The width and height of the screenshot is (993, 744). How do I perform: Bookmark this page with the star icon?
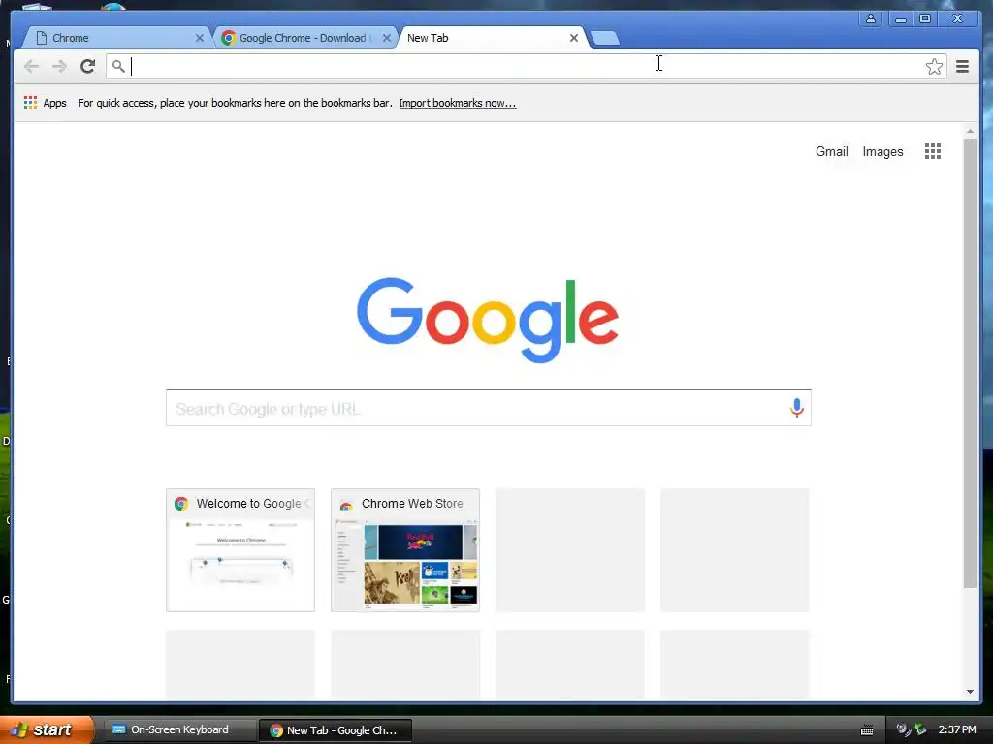point(934,67)
